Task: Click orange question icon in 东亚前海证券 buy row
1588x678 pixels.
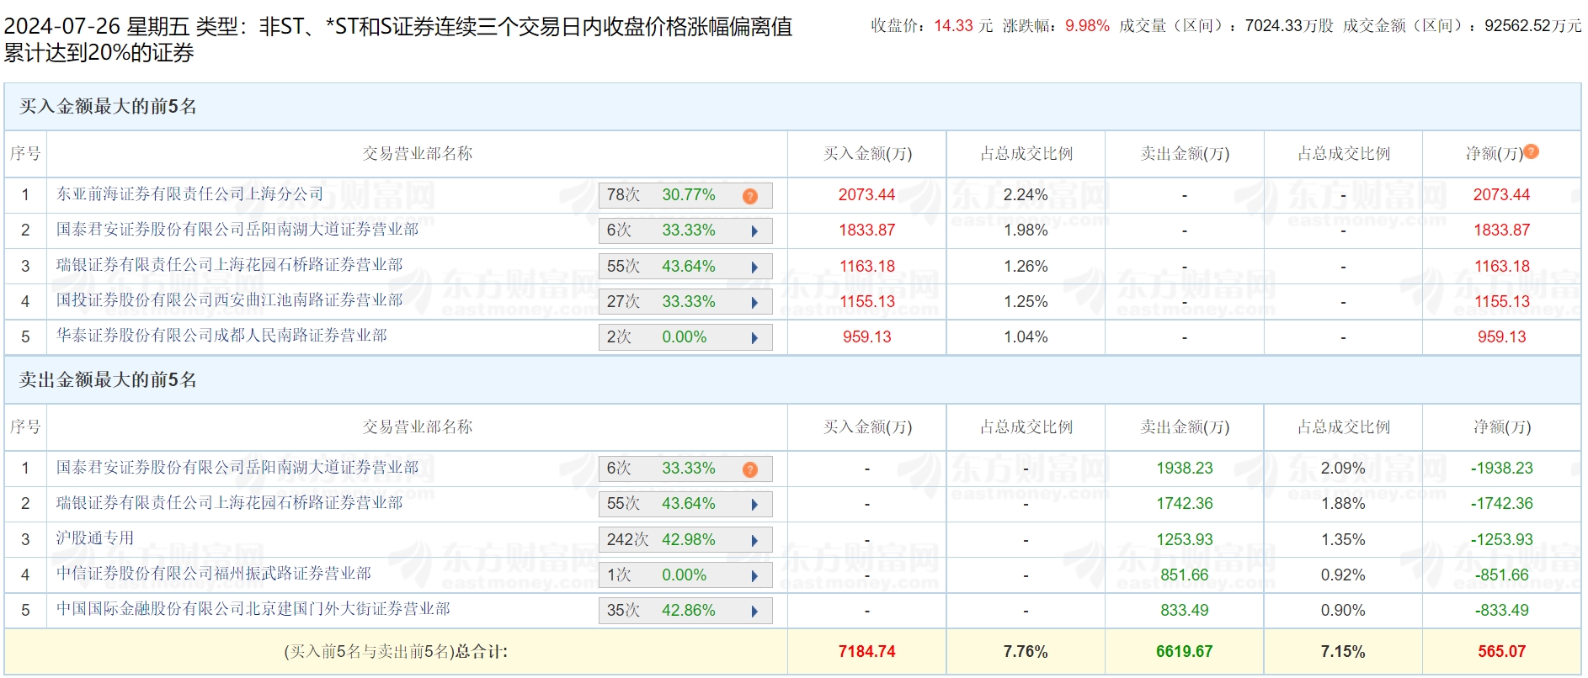Action: (749, 196)
